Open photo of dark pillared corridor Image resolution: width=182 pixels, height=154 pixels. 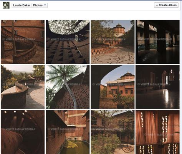[157, 42]
